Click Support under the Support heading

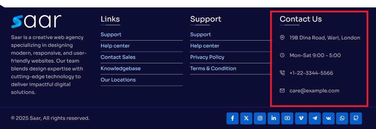pyautogui.click(x=201, y=35)
